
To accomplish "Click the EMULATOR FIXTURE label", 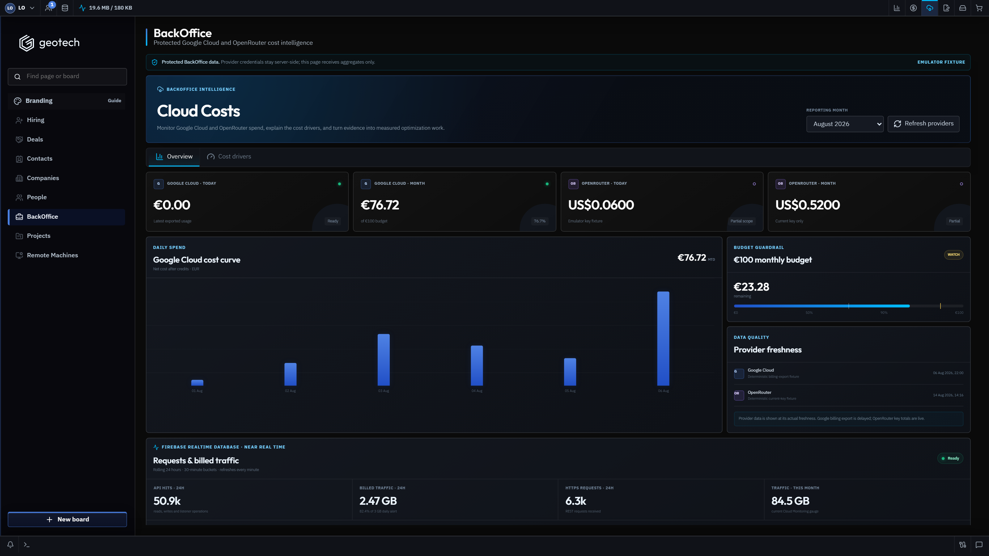I will (941, 62).
